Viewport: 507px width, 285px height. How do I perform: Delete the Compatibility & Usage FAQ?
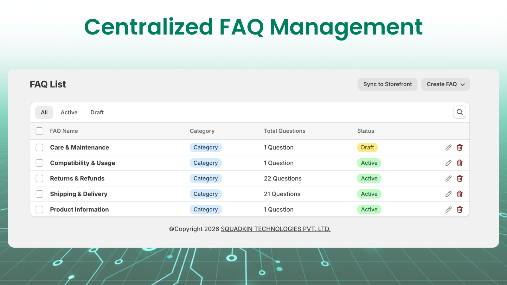pyautogui.click(x=459, y=163)
